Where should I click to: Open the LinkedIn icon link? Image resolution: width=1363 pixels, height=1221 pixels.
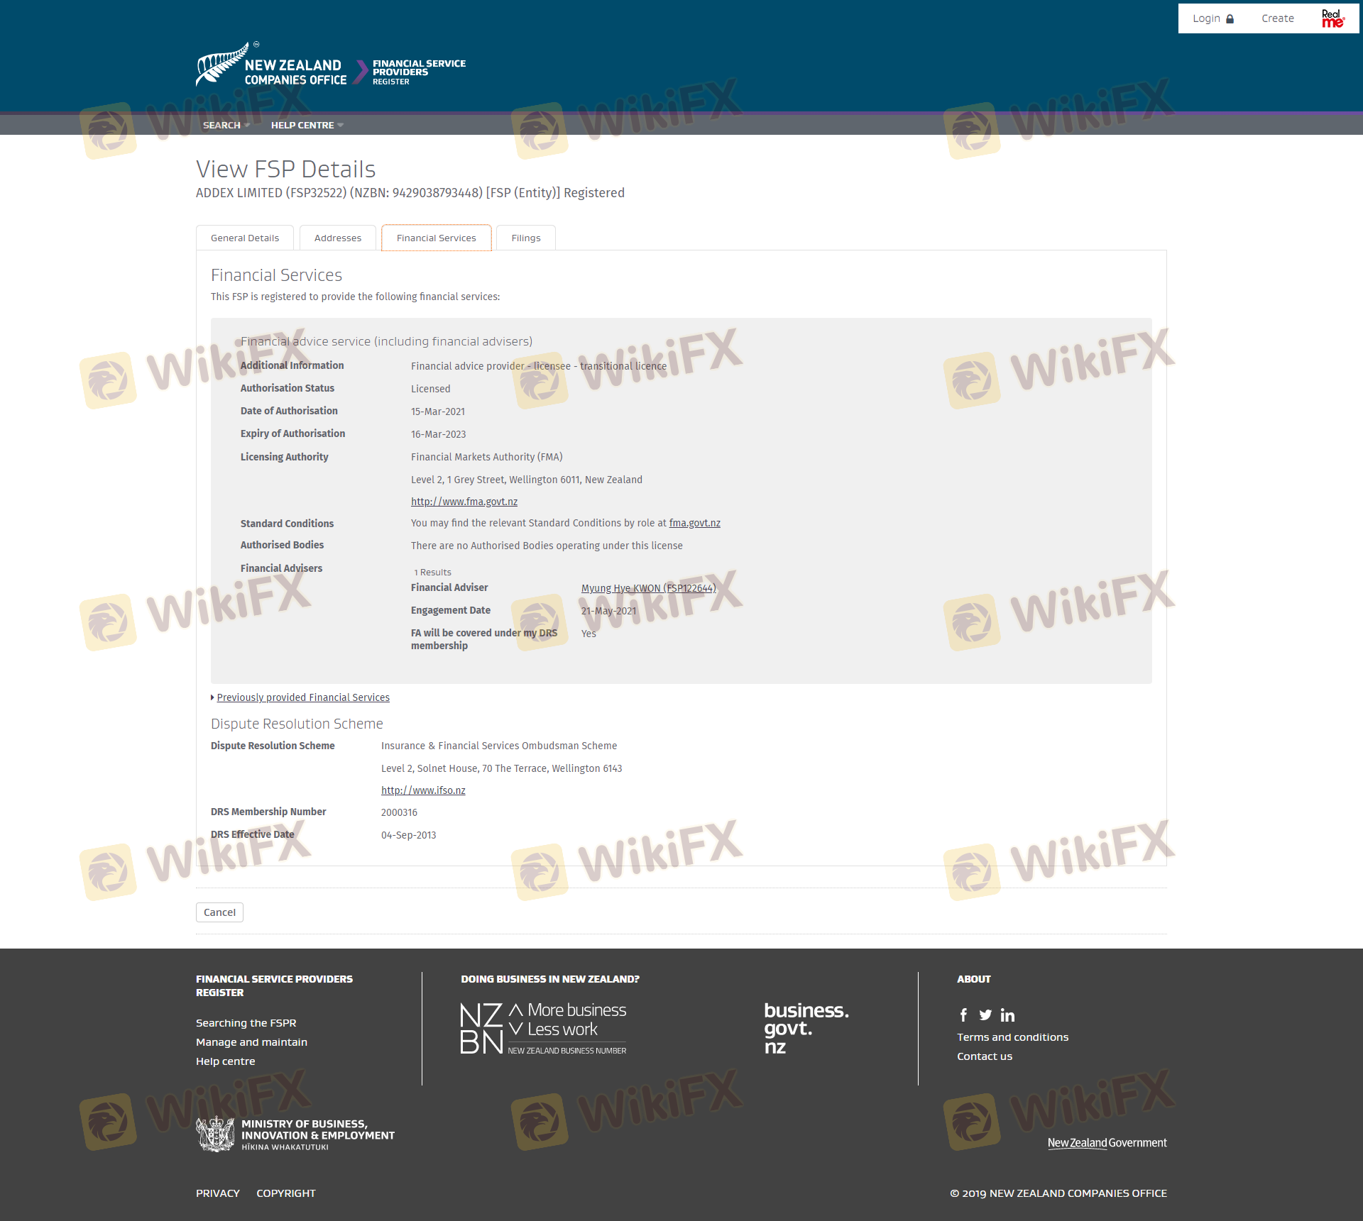tap(1007, 1015)
